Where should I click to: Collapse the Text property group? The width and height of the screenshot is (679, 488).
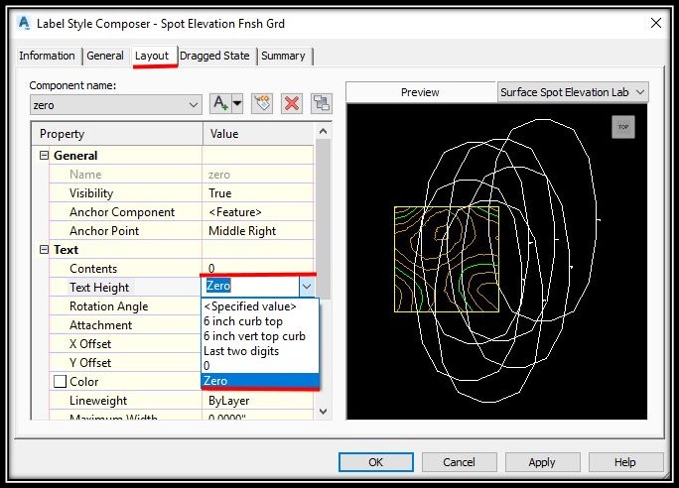pos(44,250)
